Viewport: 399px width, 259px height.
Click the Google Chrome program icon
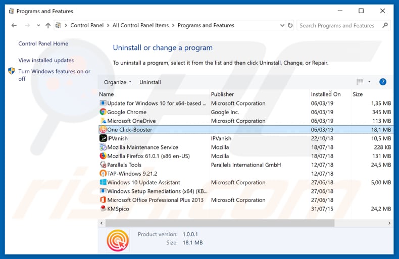click(103, 112)
